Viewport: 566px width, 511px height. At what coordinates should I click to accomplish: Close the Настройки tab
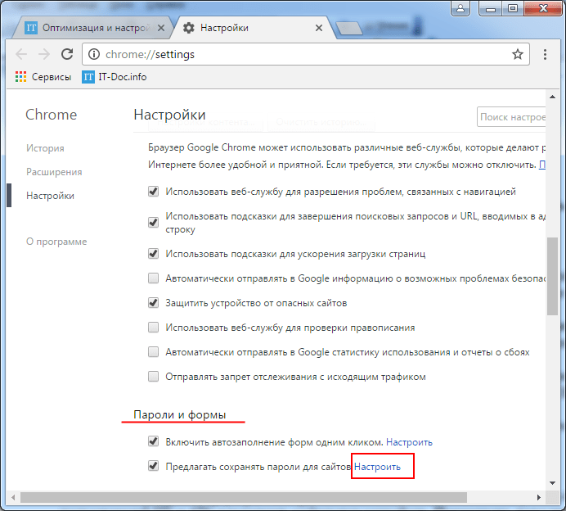(x=319, y=28)
